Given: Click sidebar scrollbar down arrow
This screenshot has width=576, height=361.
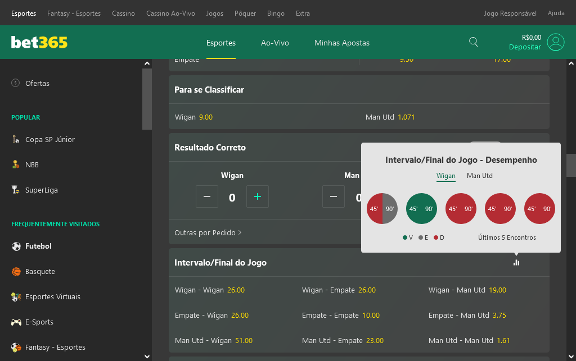Looking at the screenshot, I should (147, 357).
